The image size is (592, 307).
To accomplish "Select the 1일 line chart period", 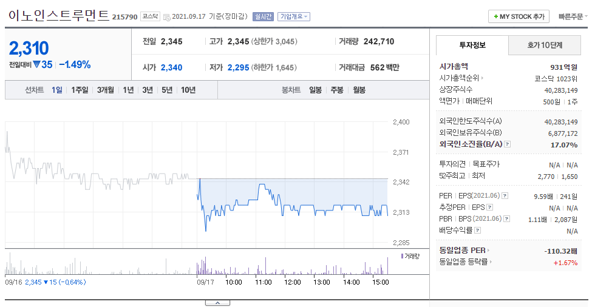I will 57,90.
